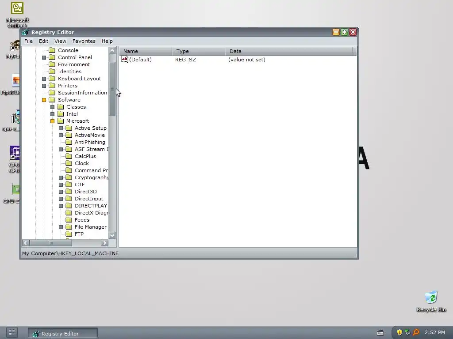This screenshot has width=453, height=339.
Task: Click tree horizontal scroll right arrow
Action: coord(104,243)
